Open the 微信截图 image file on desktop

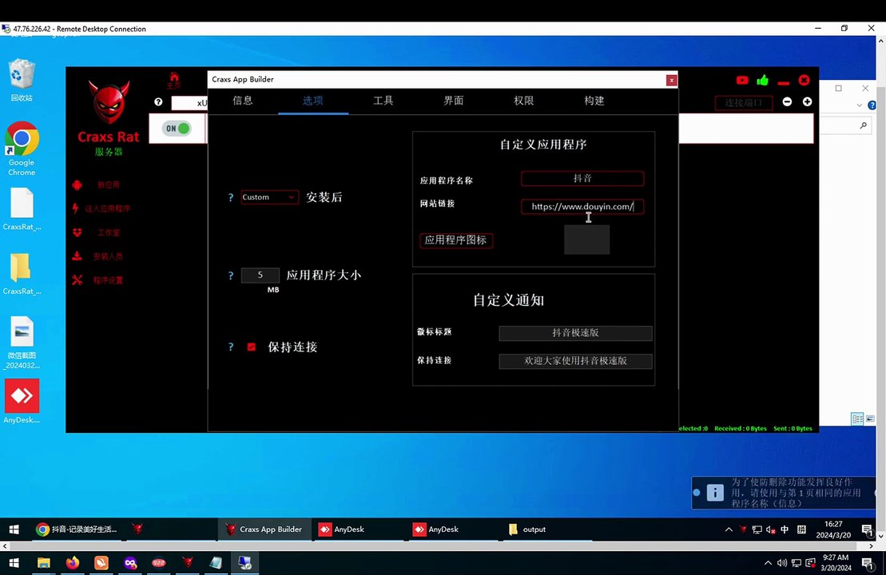pyautogui.click(x=22, y=343)
